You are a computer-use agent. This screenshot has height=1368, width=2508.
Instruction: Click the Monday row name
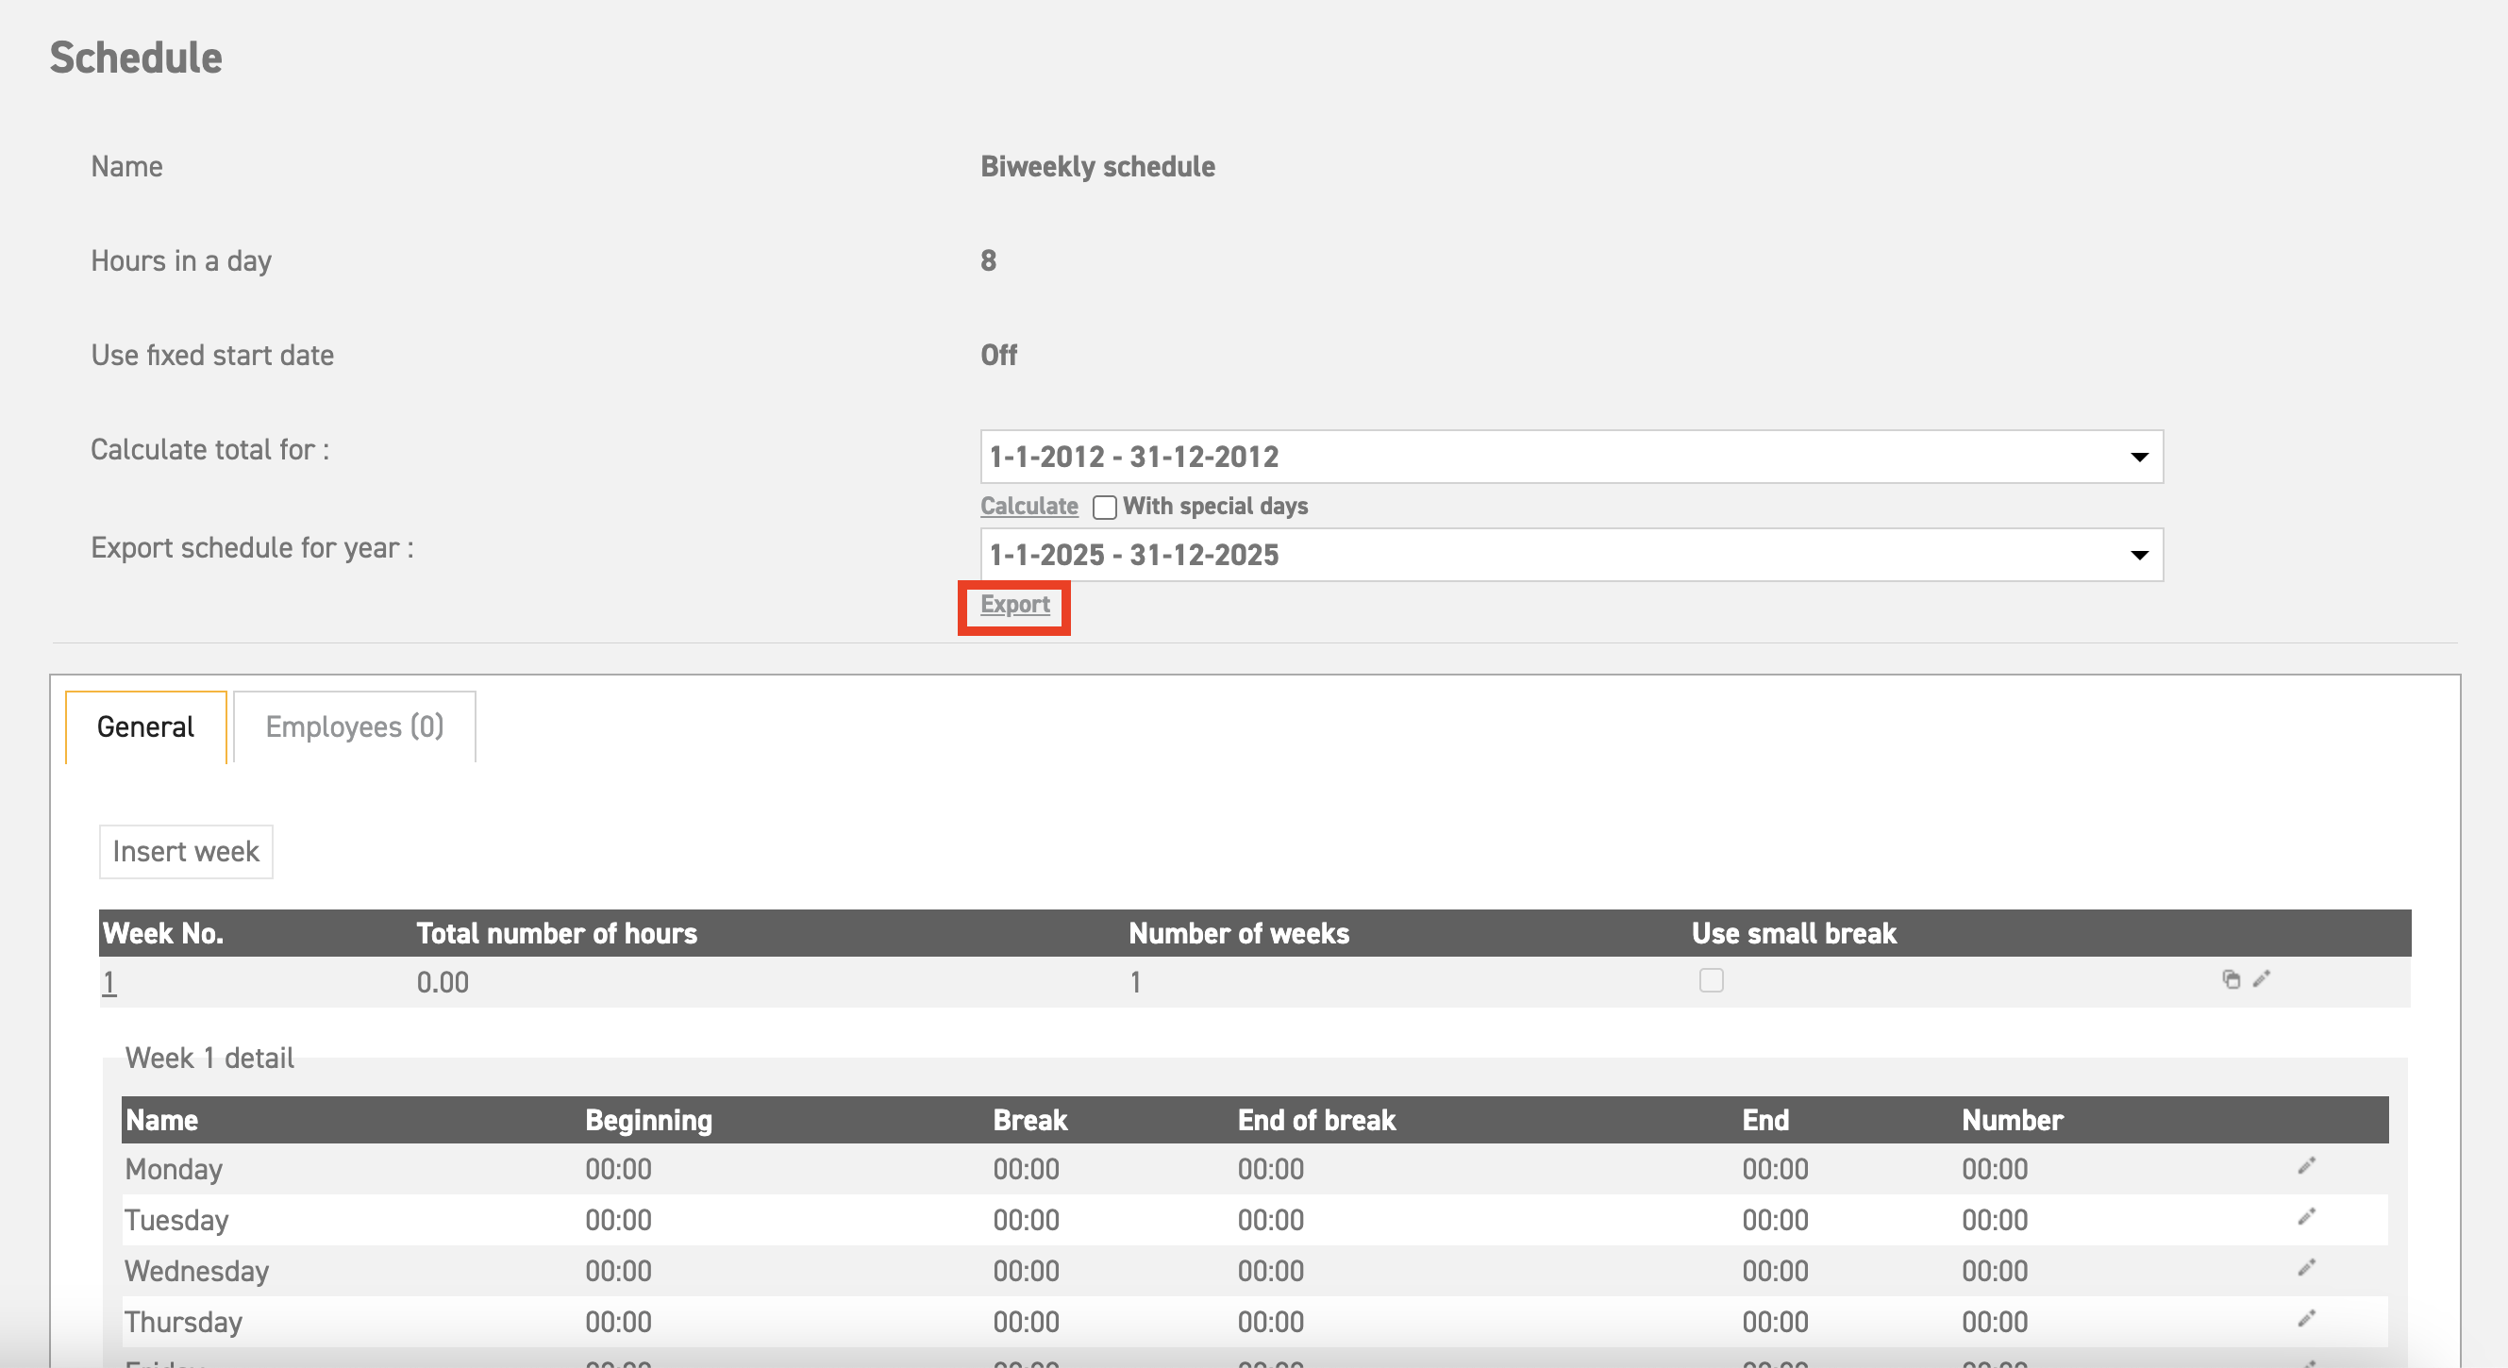(175, 1169)
